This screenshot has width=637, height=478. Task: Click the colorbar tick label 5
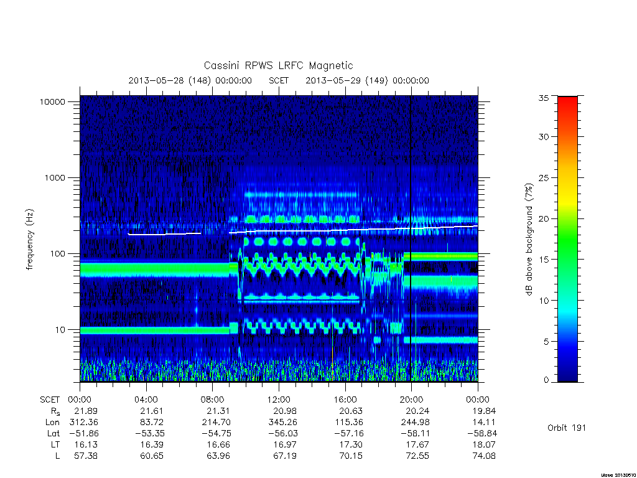[546, 342]
